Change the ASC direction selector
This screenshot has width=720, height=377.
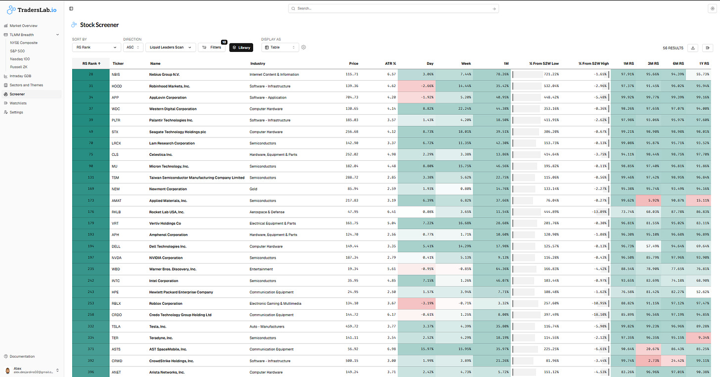point(133,47)
